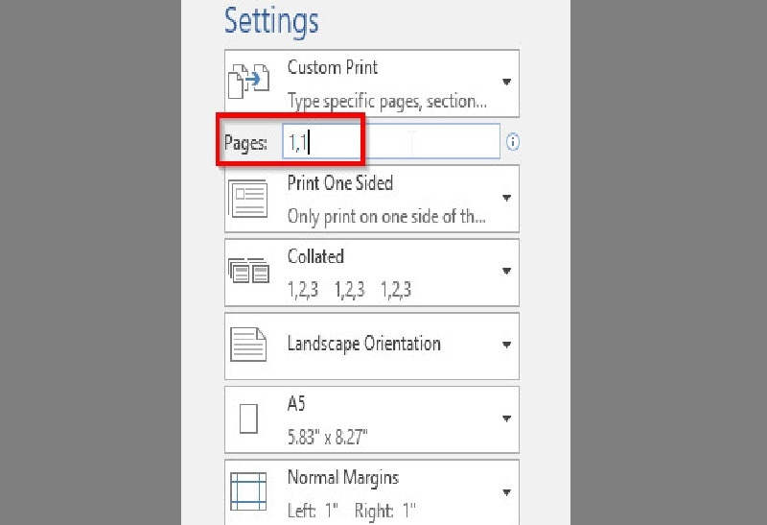Expand the Collated dropdown arrow
The image size is (767, 525).
[x=506, y=272]
